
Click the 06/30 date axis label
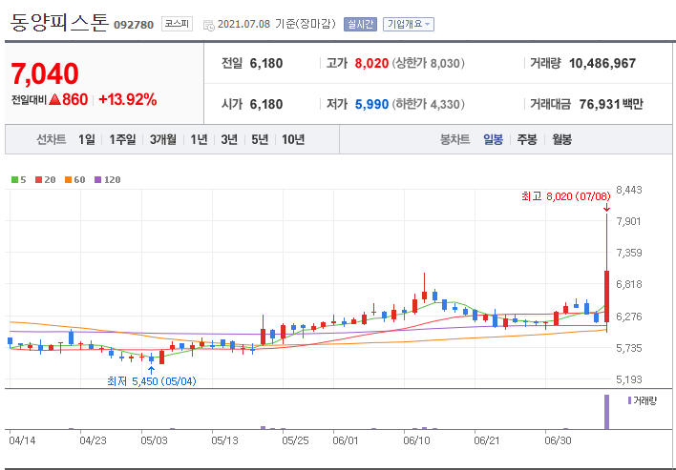click(558, 440)
